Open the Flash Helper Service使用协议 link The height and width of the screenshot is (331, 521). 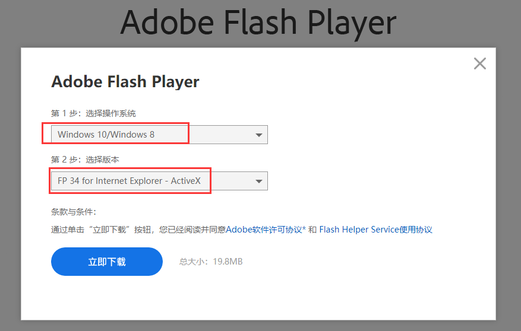coord(375,230)
